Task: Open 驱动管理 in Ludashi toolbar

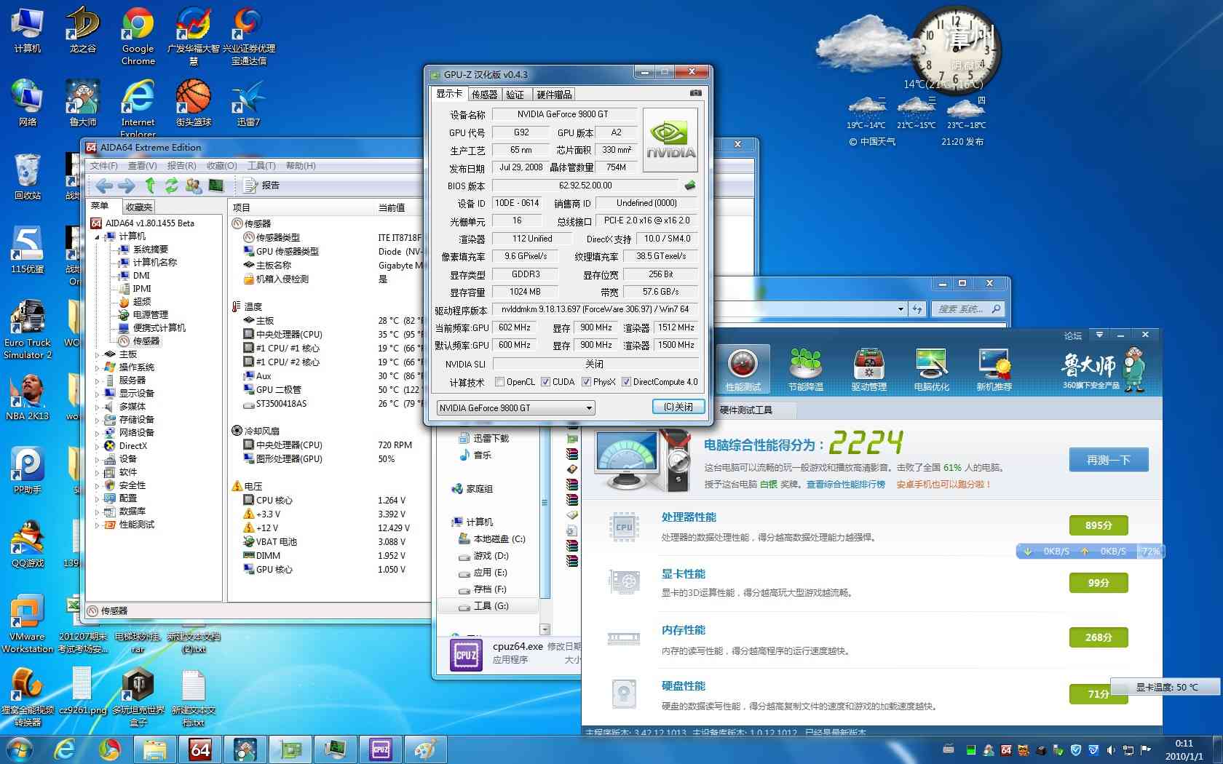Action: (x=868, y=370)
